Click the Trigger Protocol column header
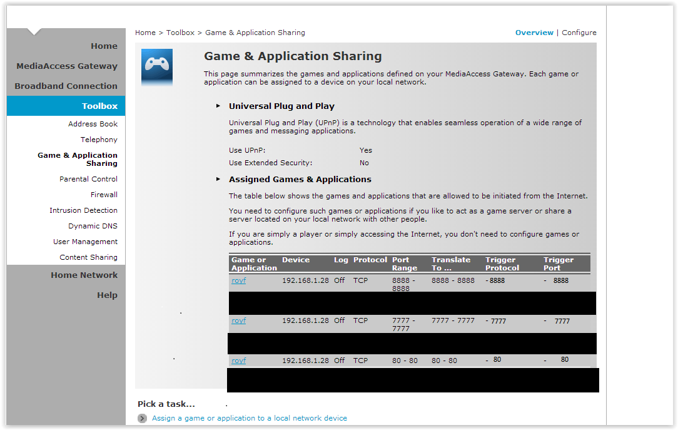 pyautogui.click(x=502, y=264)
